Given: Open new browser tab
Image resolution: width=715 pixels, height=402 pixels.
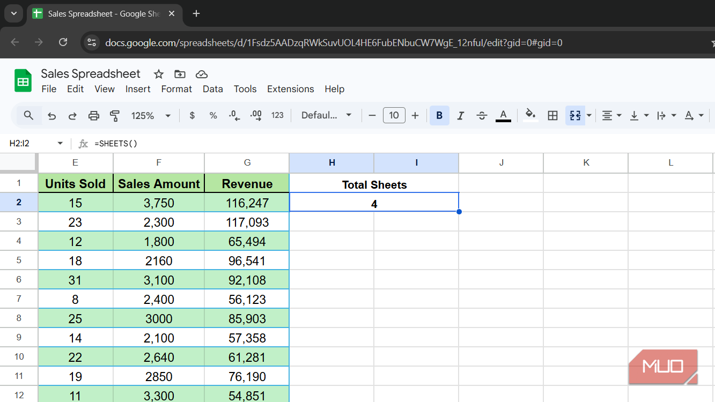Looking at the screenshot, I should click(x=196, y=13).
